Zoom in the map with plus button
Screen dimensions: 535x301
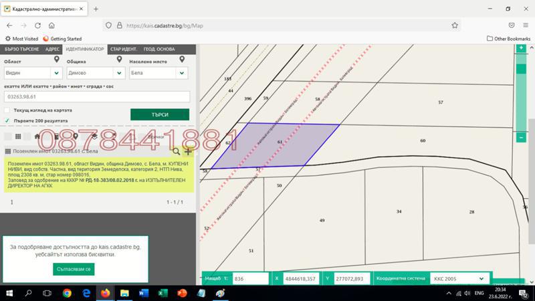521,49
